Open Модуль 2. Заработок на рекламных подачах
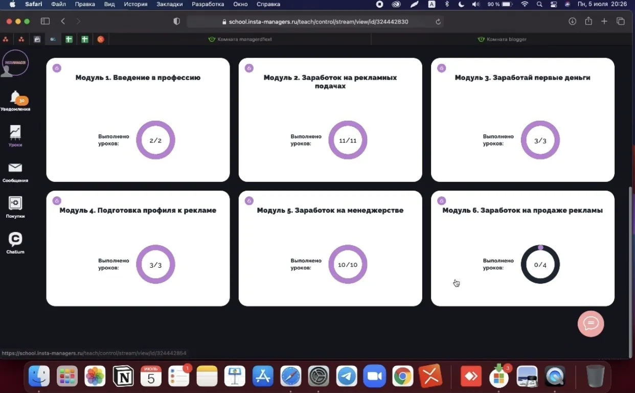 tap(330, 82)
